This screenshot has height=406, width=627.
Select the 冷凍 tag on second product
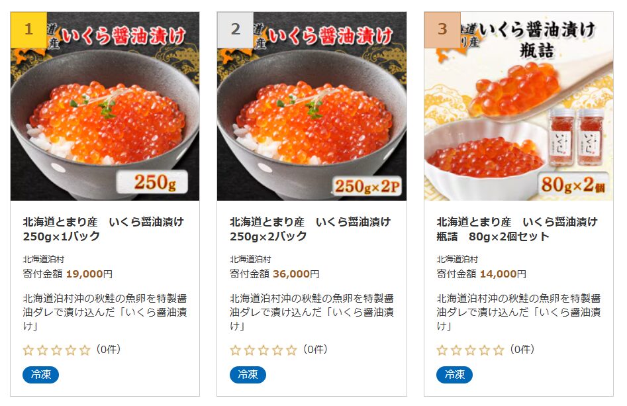point(248,375)
